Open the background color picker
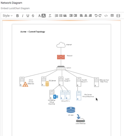This screenshot has height=136, width=124. tap(44, 16)
